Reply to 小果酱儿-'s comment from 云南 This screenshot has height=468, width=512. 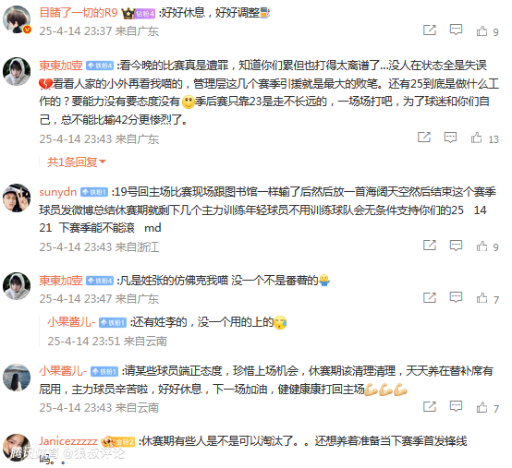(x=456, y=406)
